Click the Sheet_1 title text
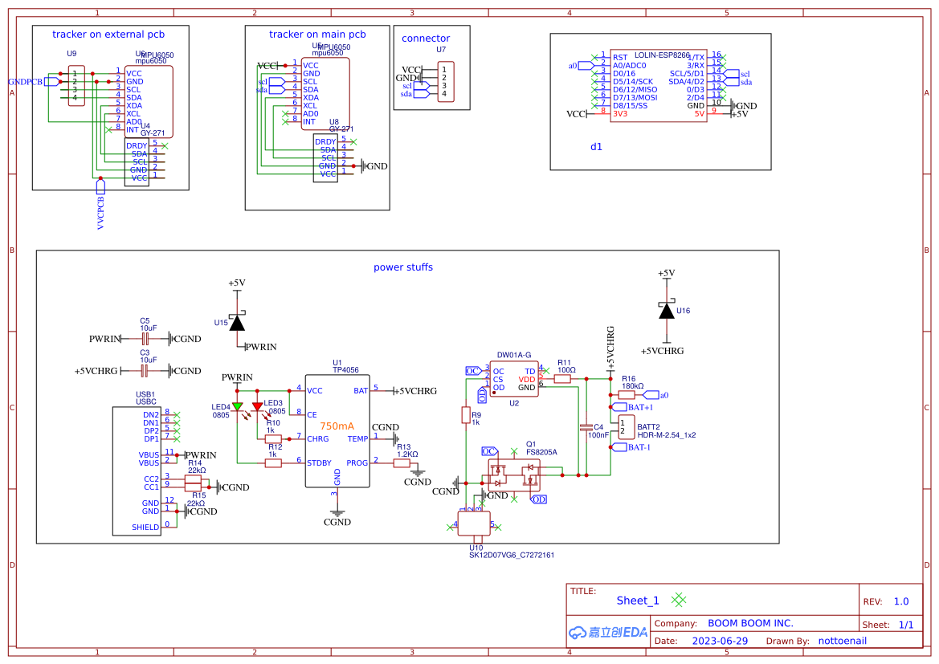939x664 pixels. tap(638, 601)
